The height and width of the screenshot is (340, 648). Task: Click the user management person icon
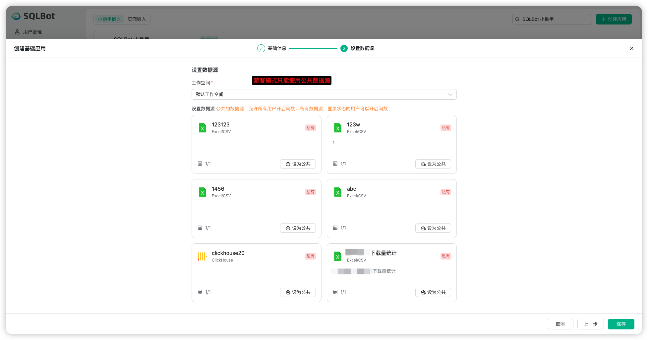(x=17, y=32)
